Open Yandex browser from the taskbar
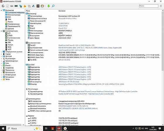164x131 pixels. tap(65, 128)
